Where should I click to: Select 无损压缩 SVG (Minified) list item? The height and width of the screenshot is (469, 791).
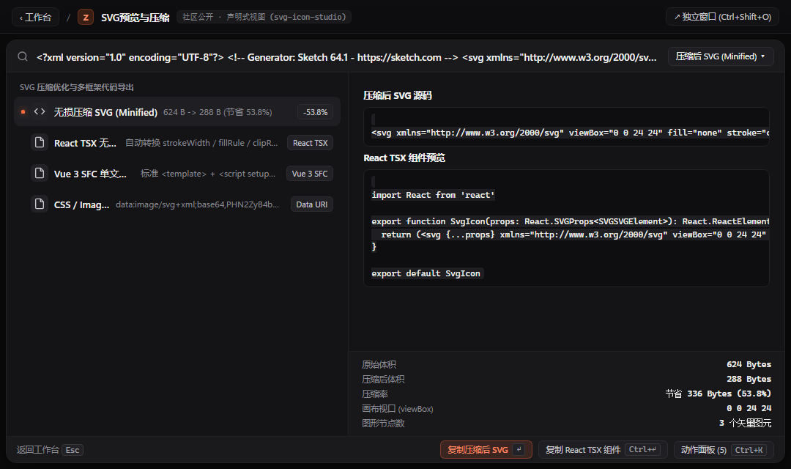click(x=177, y=111)
